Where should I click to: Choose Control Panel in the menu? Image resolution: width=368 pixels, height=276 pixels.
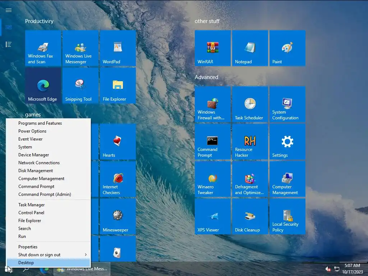coord(49,213)
